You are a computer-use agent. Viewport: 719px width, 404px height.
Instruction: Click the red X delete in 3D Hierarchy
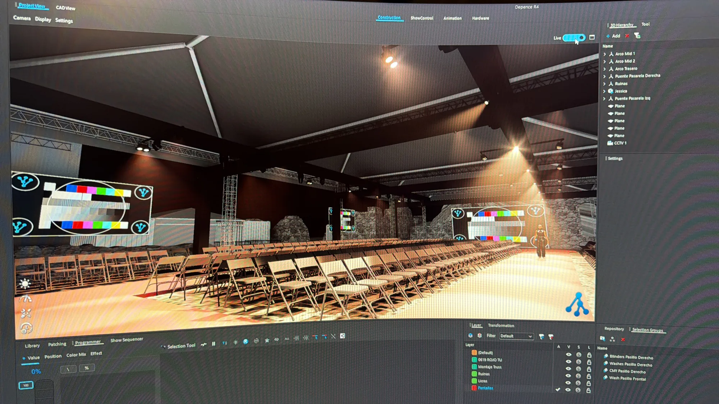[627, 36]
